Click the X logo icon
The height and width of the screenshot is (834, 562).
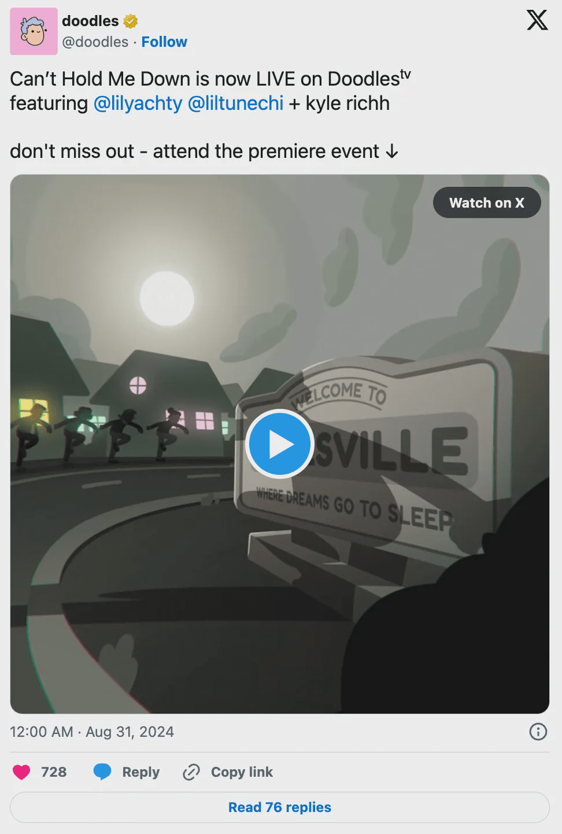(x=537, y=20)
